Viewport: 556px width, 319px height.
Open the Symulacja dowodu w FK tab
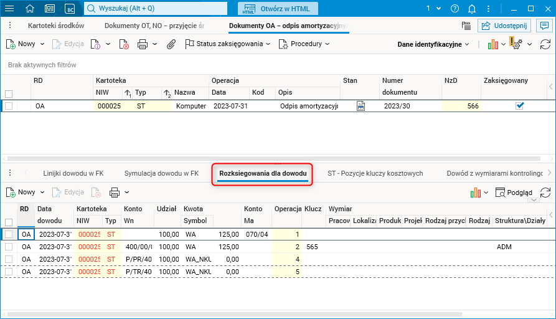coord(161,173)
